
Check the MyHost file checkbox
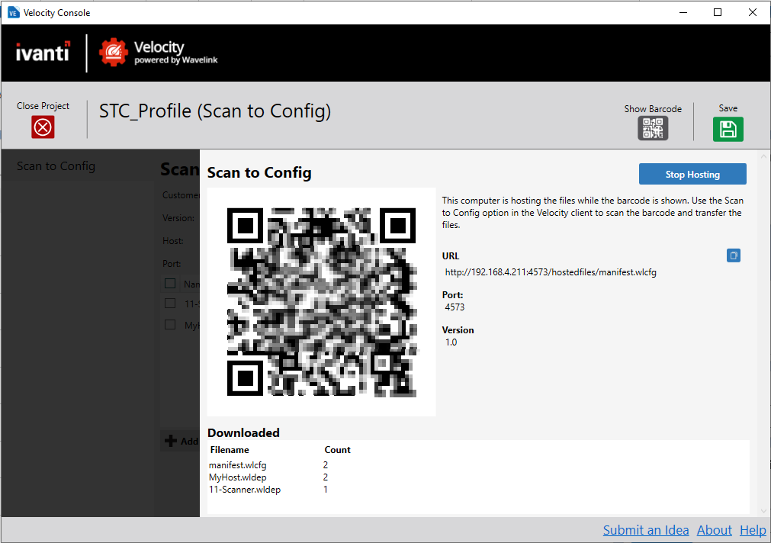pyautogui.click(x=169, y=324)
